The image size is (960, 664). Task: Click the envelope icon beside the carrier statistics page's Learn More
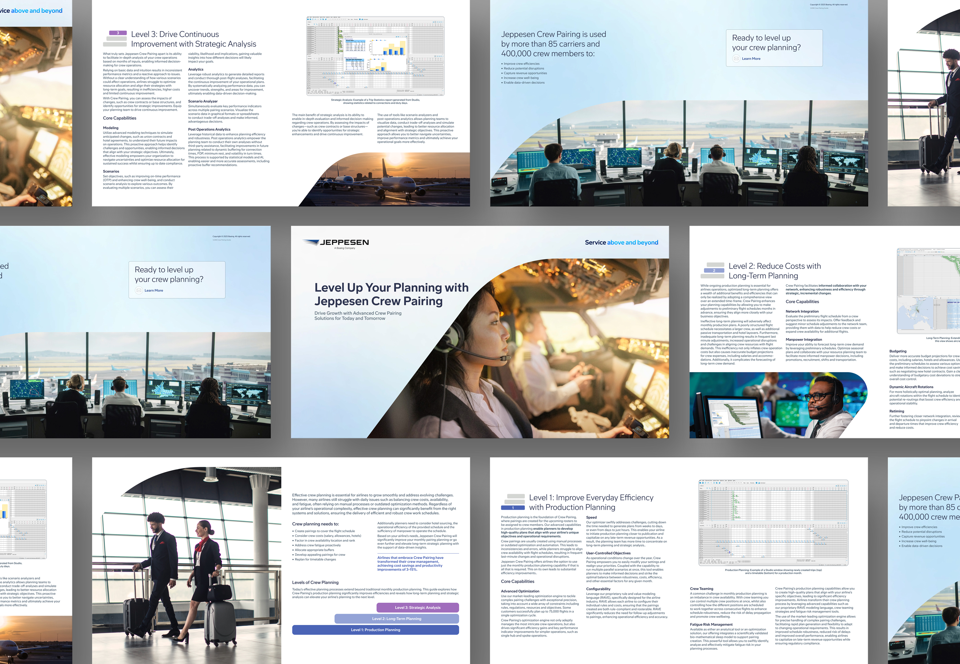(736, 59)
